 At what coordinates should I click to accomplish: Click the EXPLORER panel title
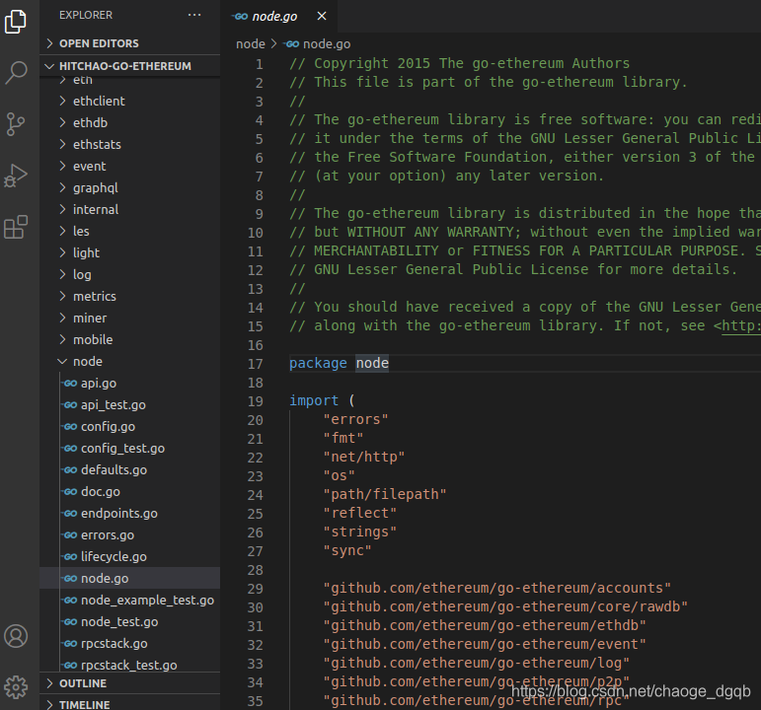click(86, 15)
